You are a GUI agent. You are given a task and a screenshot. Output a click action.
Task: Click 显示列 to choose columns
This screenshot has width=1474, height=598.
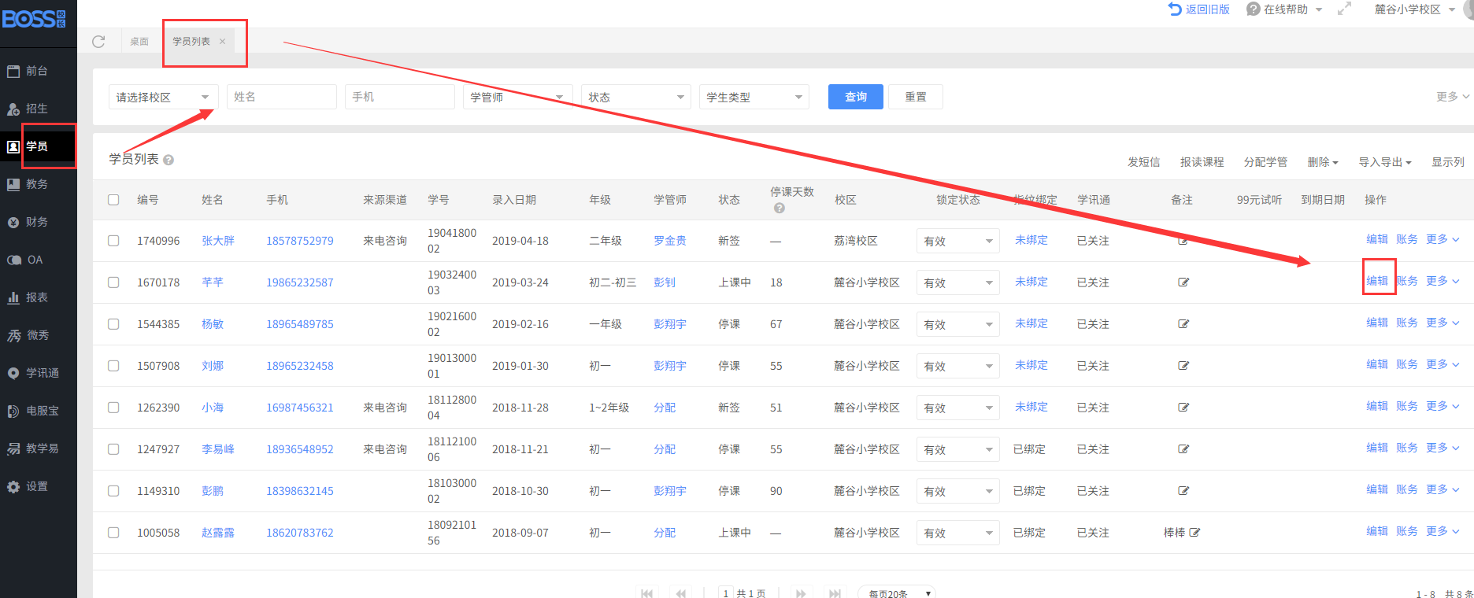(1448, 162)
